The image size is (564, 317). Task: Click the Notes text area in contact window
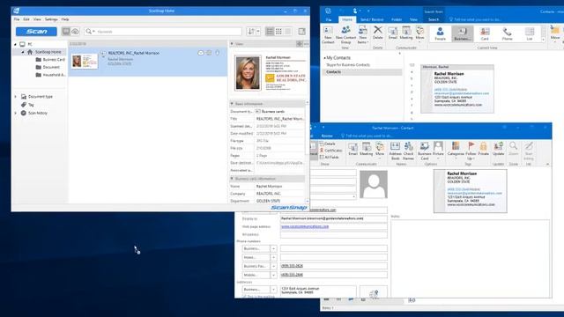coord(470,258)
